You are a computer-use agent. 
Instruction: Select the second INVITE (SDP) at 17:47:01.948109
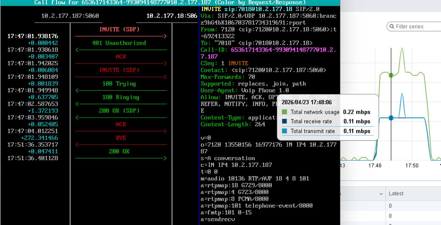(119, 70)
